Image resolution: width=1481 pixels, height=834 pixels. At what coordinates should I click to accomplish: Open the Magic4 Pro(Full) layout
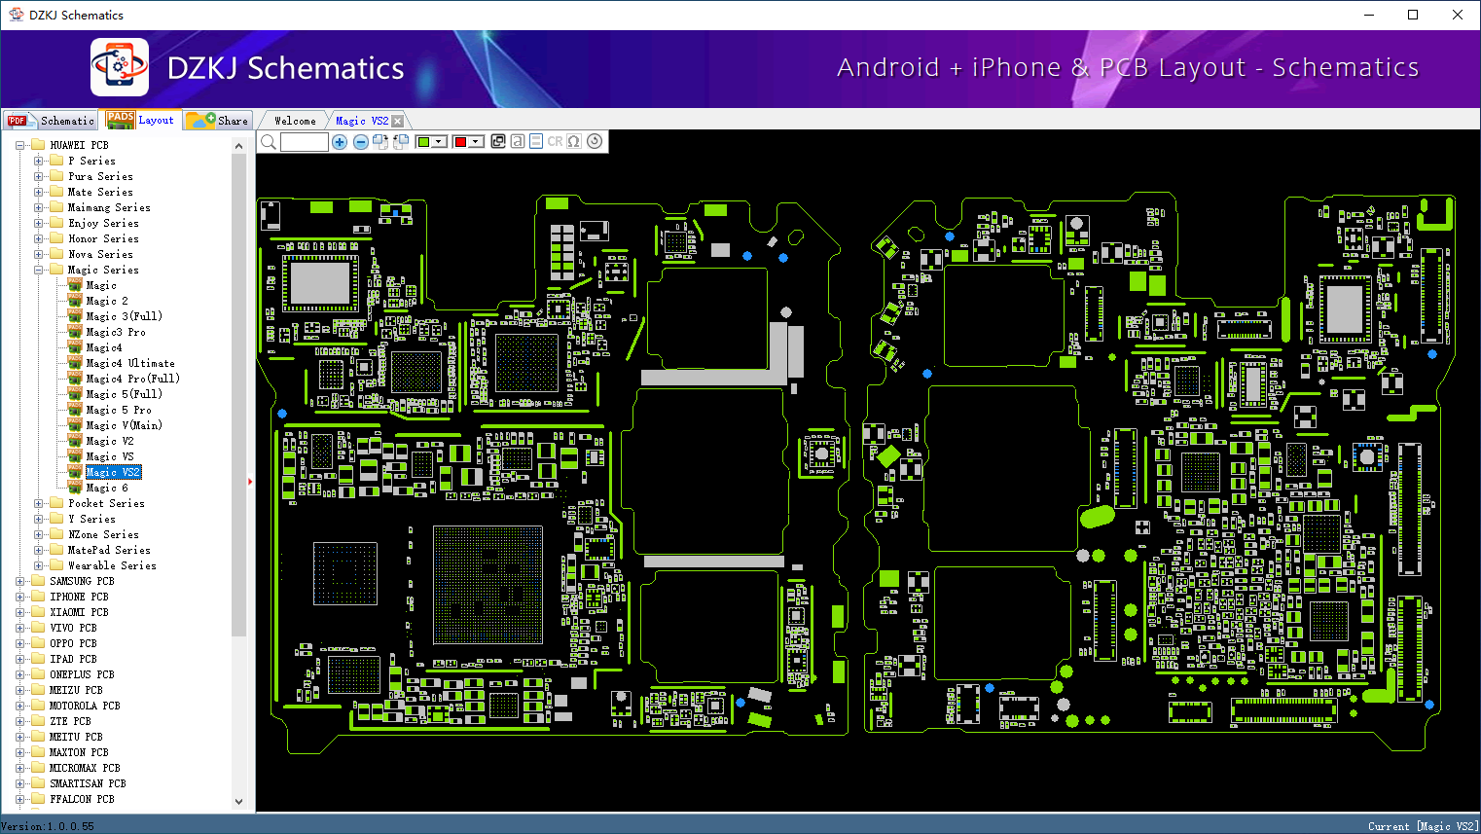tap(132, 379)
